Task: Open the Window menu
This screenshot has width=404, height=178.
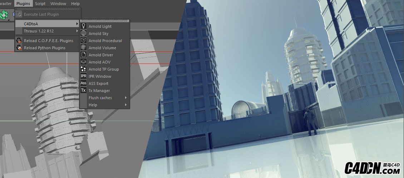Action: coord(58,4)
